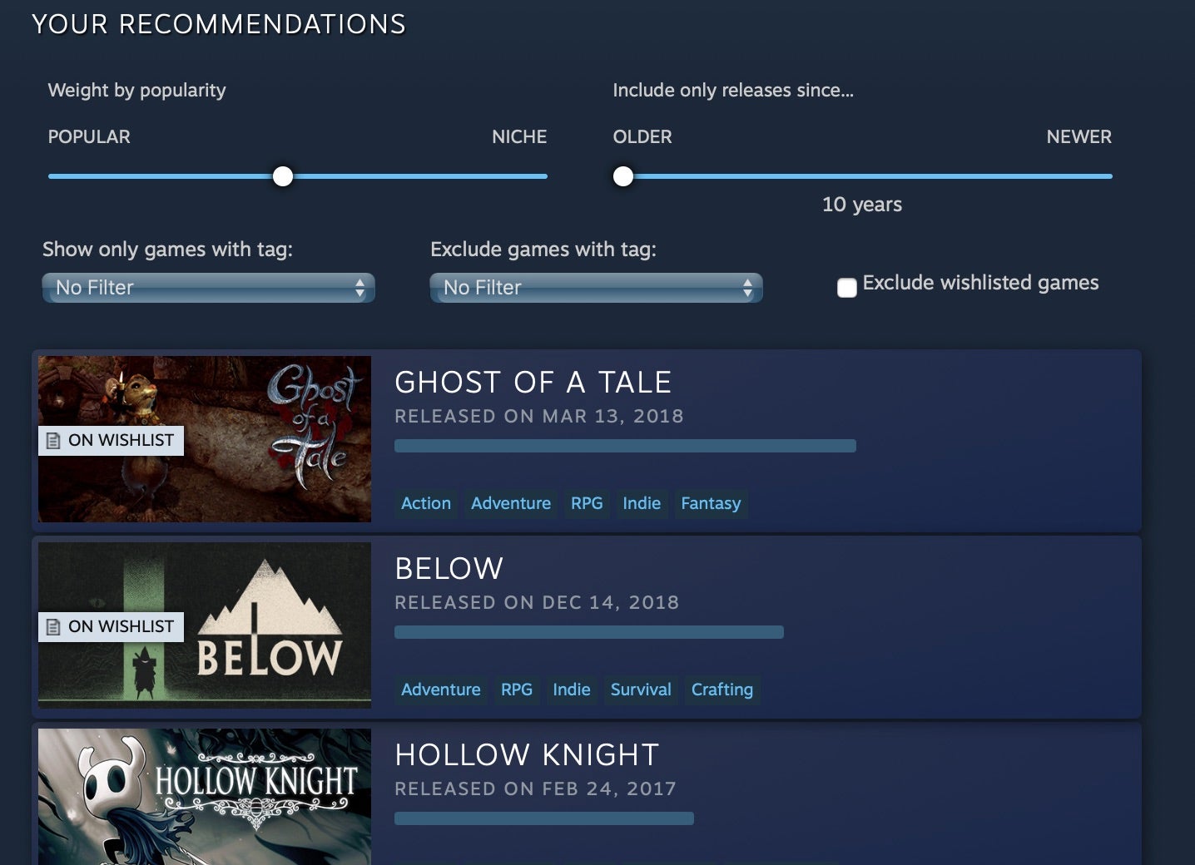The height and width of the screenshot is (865, 1195).
Task: Click the popularity weight slider handle
Action: pos(283,176)
